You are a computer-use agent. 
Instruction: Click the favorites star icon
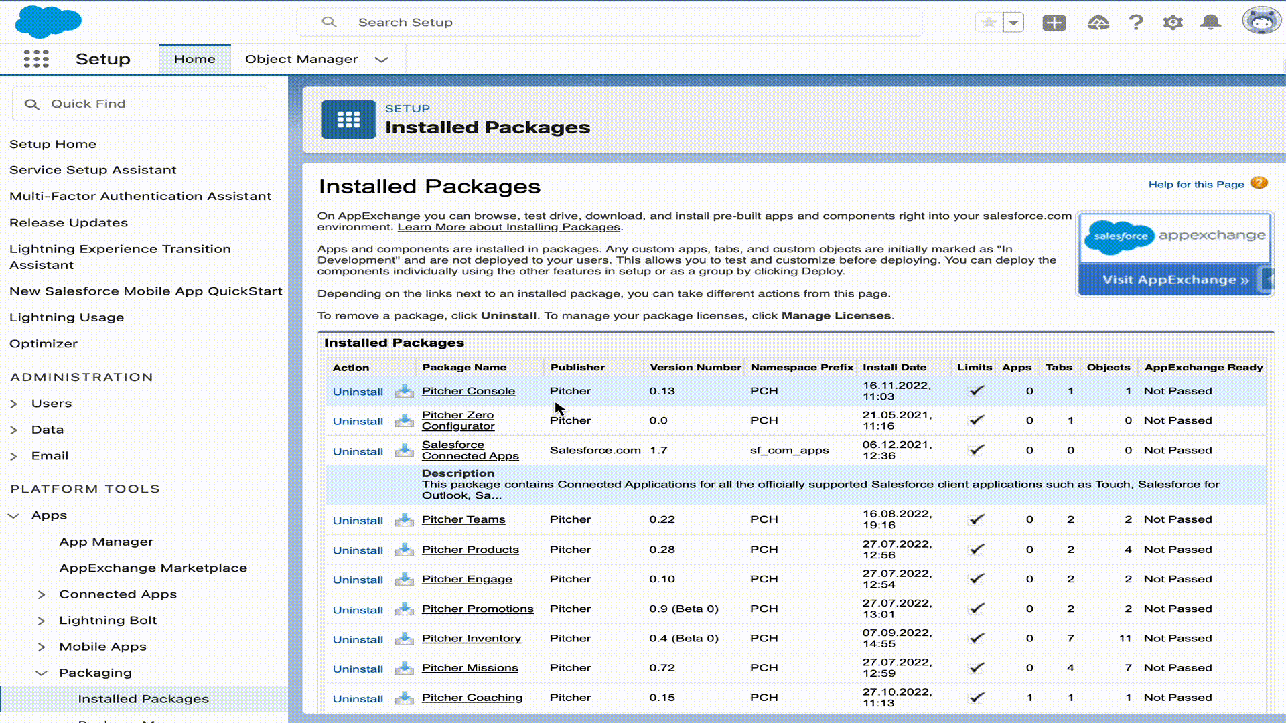tap(989, 23)
